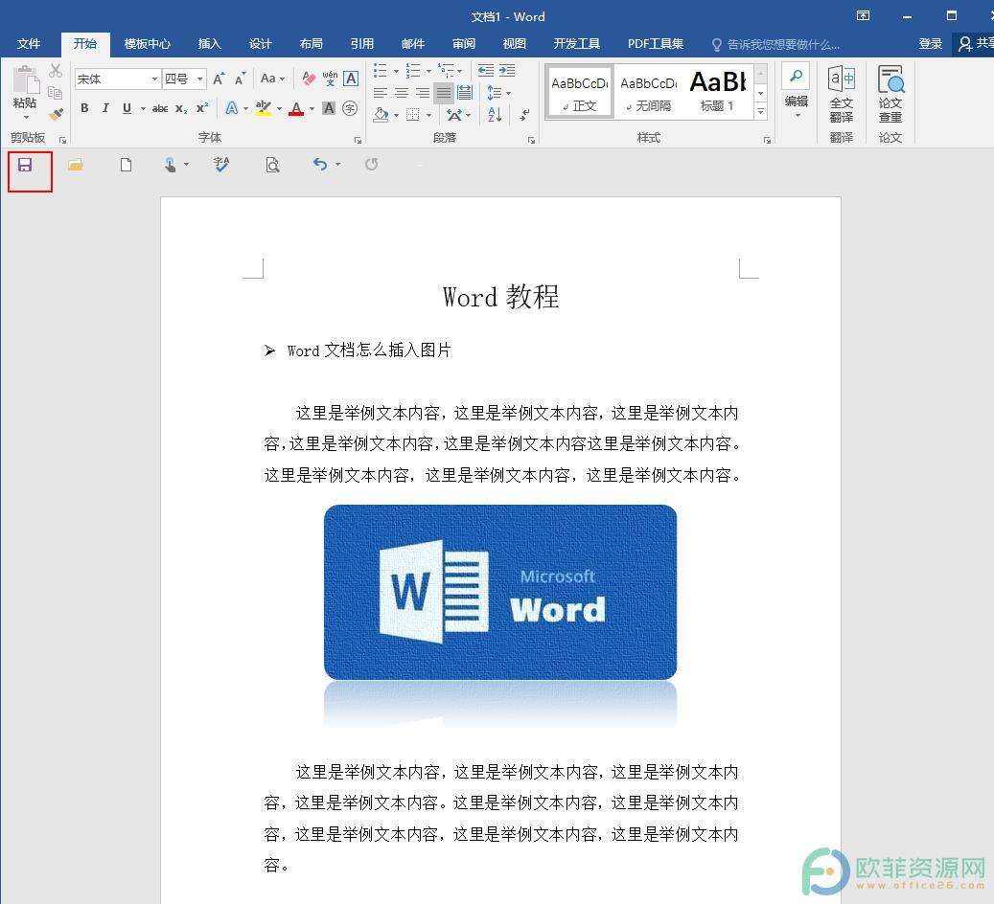The image size is (994, 904).
Task: Open the phonetic guide (wén) icon
Action: pos(330,79)
